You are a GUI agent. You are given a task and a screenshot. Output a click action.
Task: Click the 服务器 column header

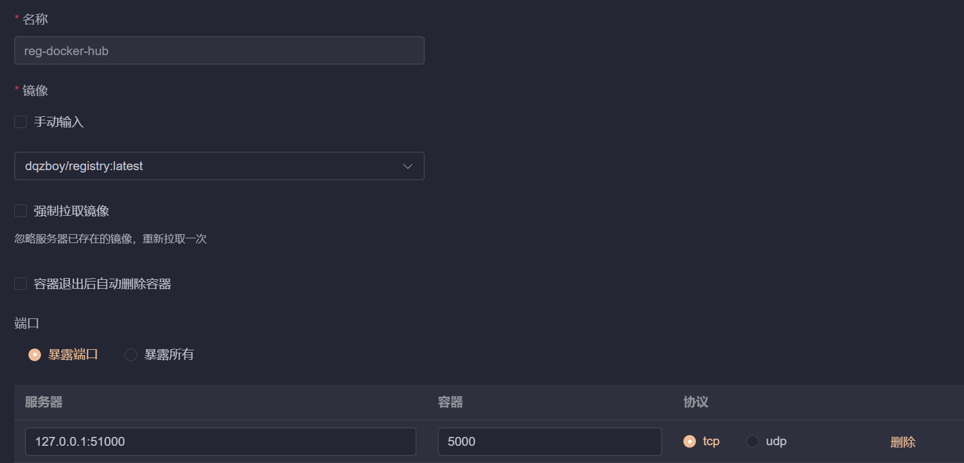click(x=44, y=402)
